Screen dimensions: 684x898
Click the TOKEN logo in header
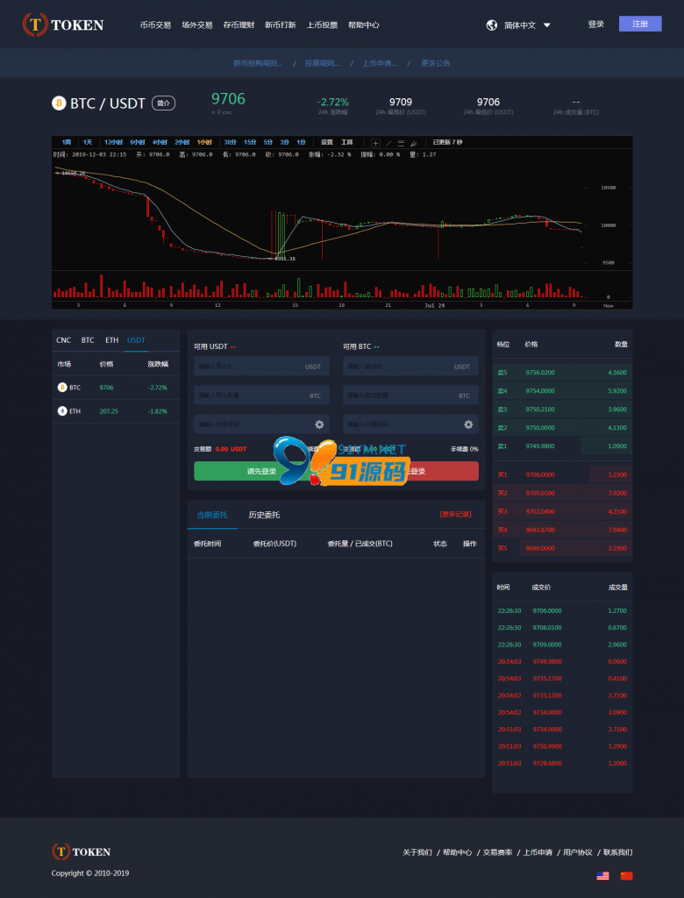(x=63, y=25)
